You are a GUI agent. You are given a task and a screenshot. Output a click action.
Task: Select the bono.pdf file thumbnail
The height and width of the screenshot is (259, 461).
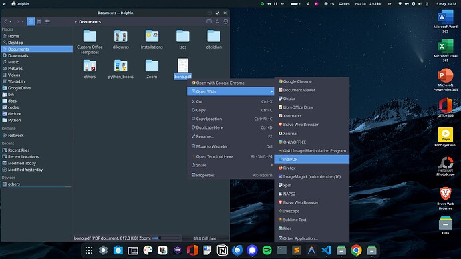[x=183, y=65]
